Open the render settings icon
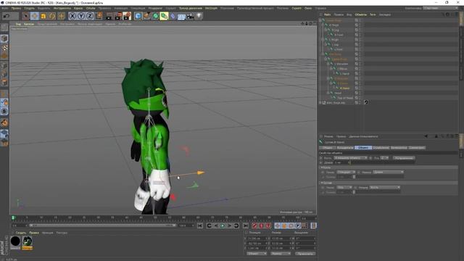 [x=128, y=16]
